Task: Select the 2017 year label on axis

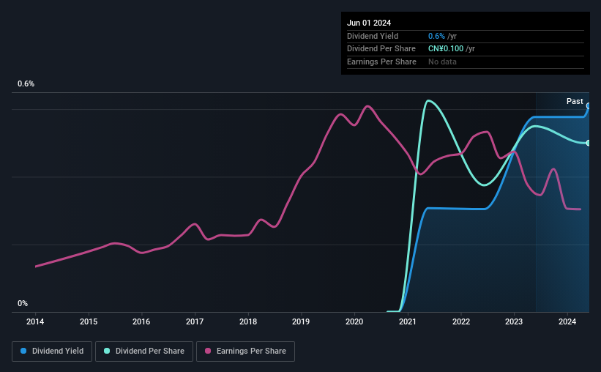Action: (195, 321)
